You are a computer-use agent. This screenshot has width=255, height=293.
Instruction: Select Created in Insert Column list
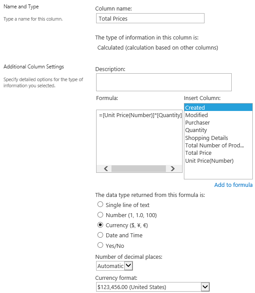coord(218,107)
